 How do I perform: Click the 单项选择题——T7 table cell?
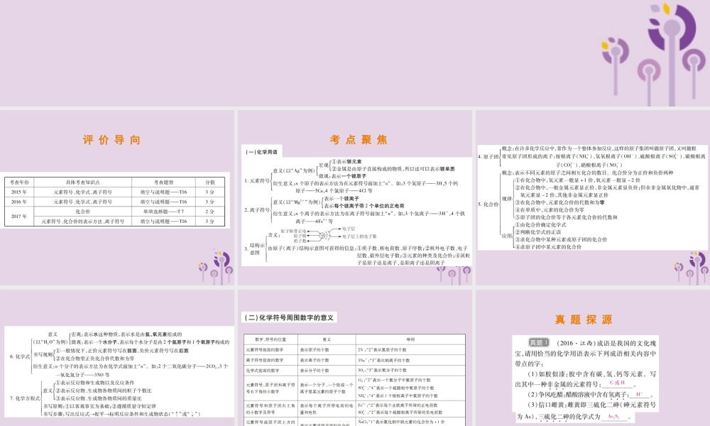pos(163,212)
